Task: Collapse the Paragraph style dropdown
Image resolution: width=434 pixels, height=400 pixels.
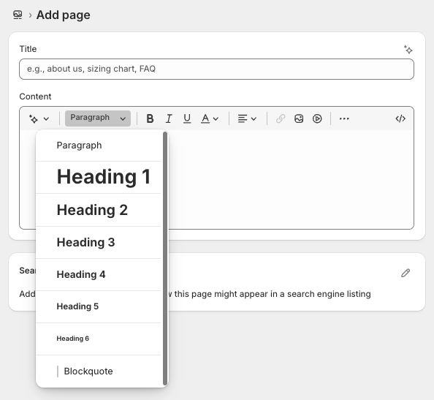Action: (98, 118)
